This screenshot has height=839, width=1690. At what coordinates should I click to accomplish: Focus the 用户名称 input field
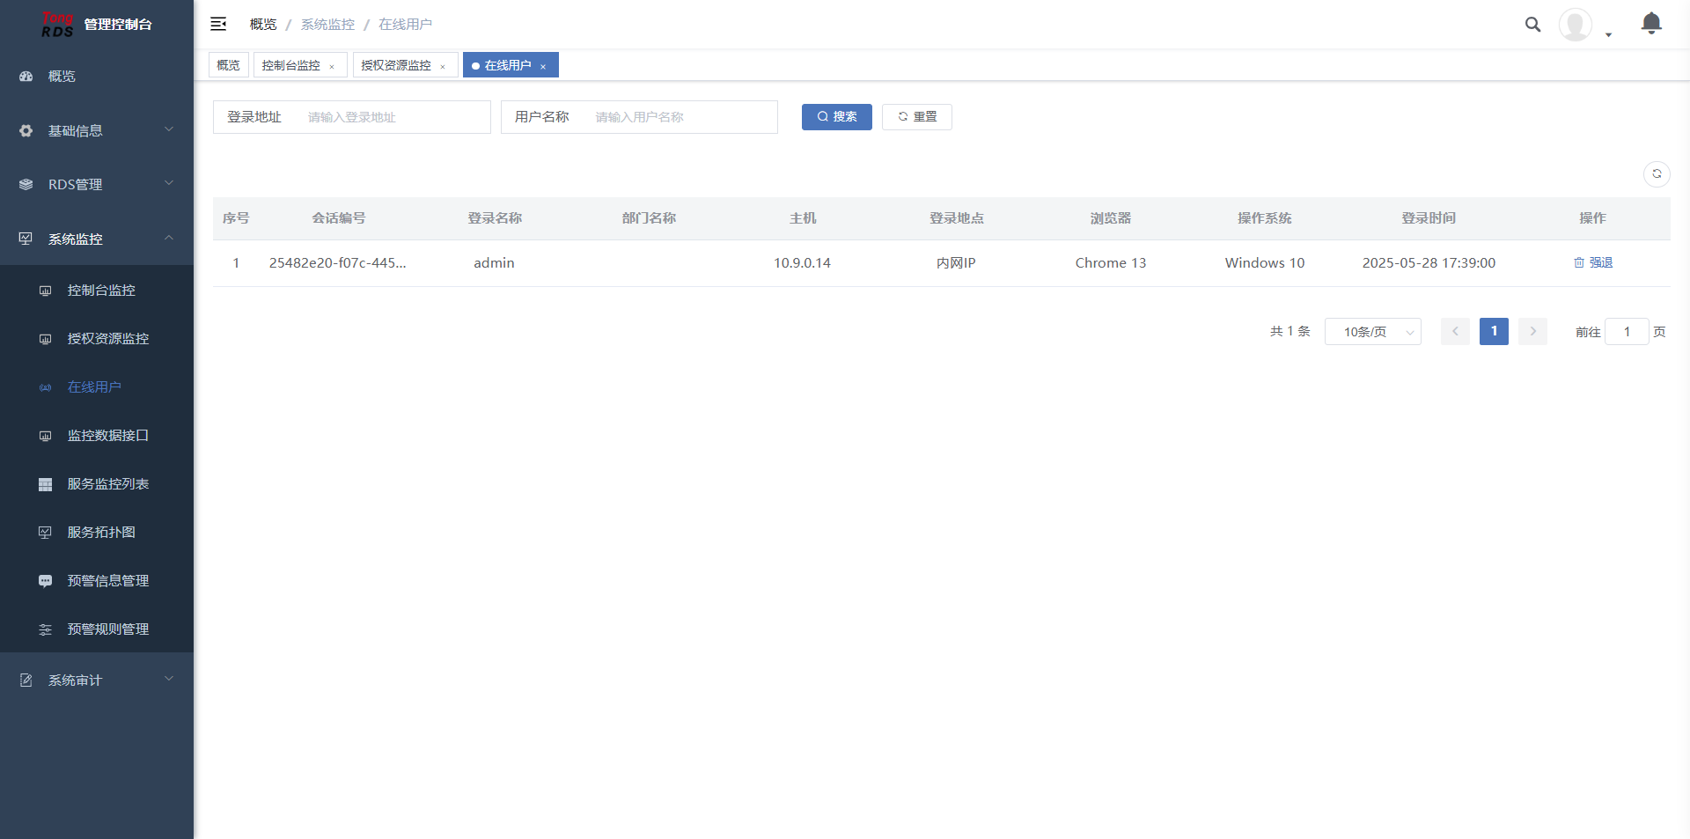point(681,117)
